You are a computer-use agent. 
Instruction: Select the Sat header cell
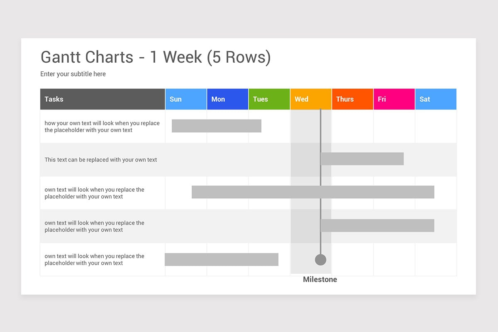[x=436, y=99]
